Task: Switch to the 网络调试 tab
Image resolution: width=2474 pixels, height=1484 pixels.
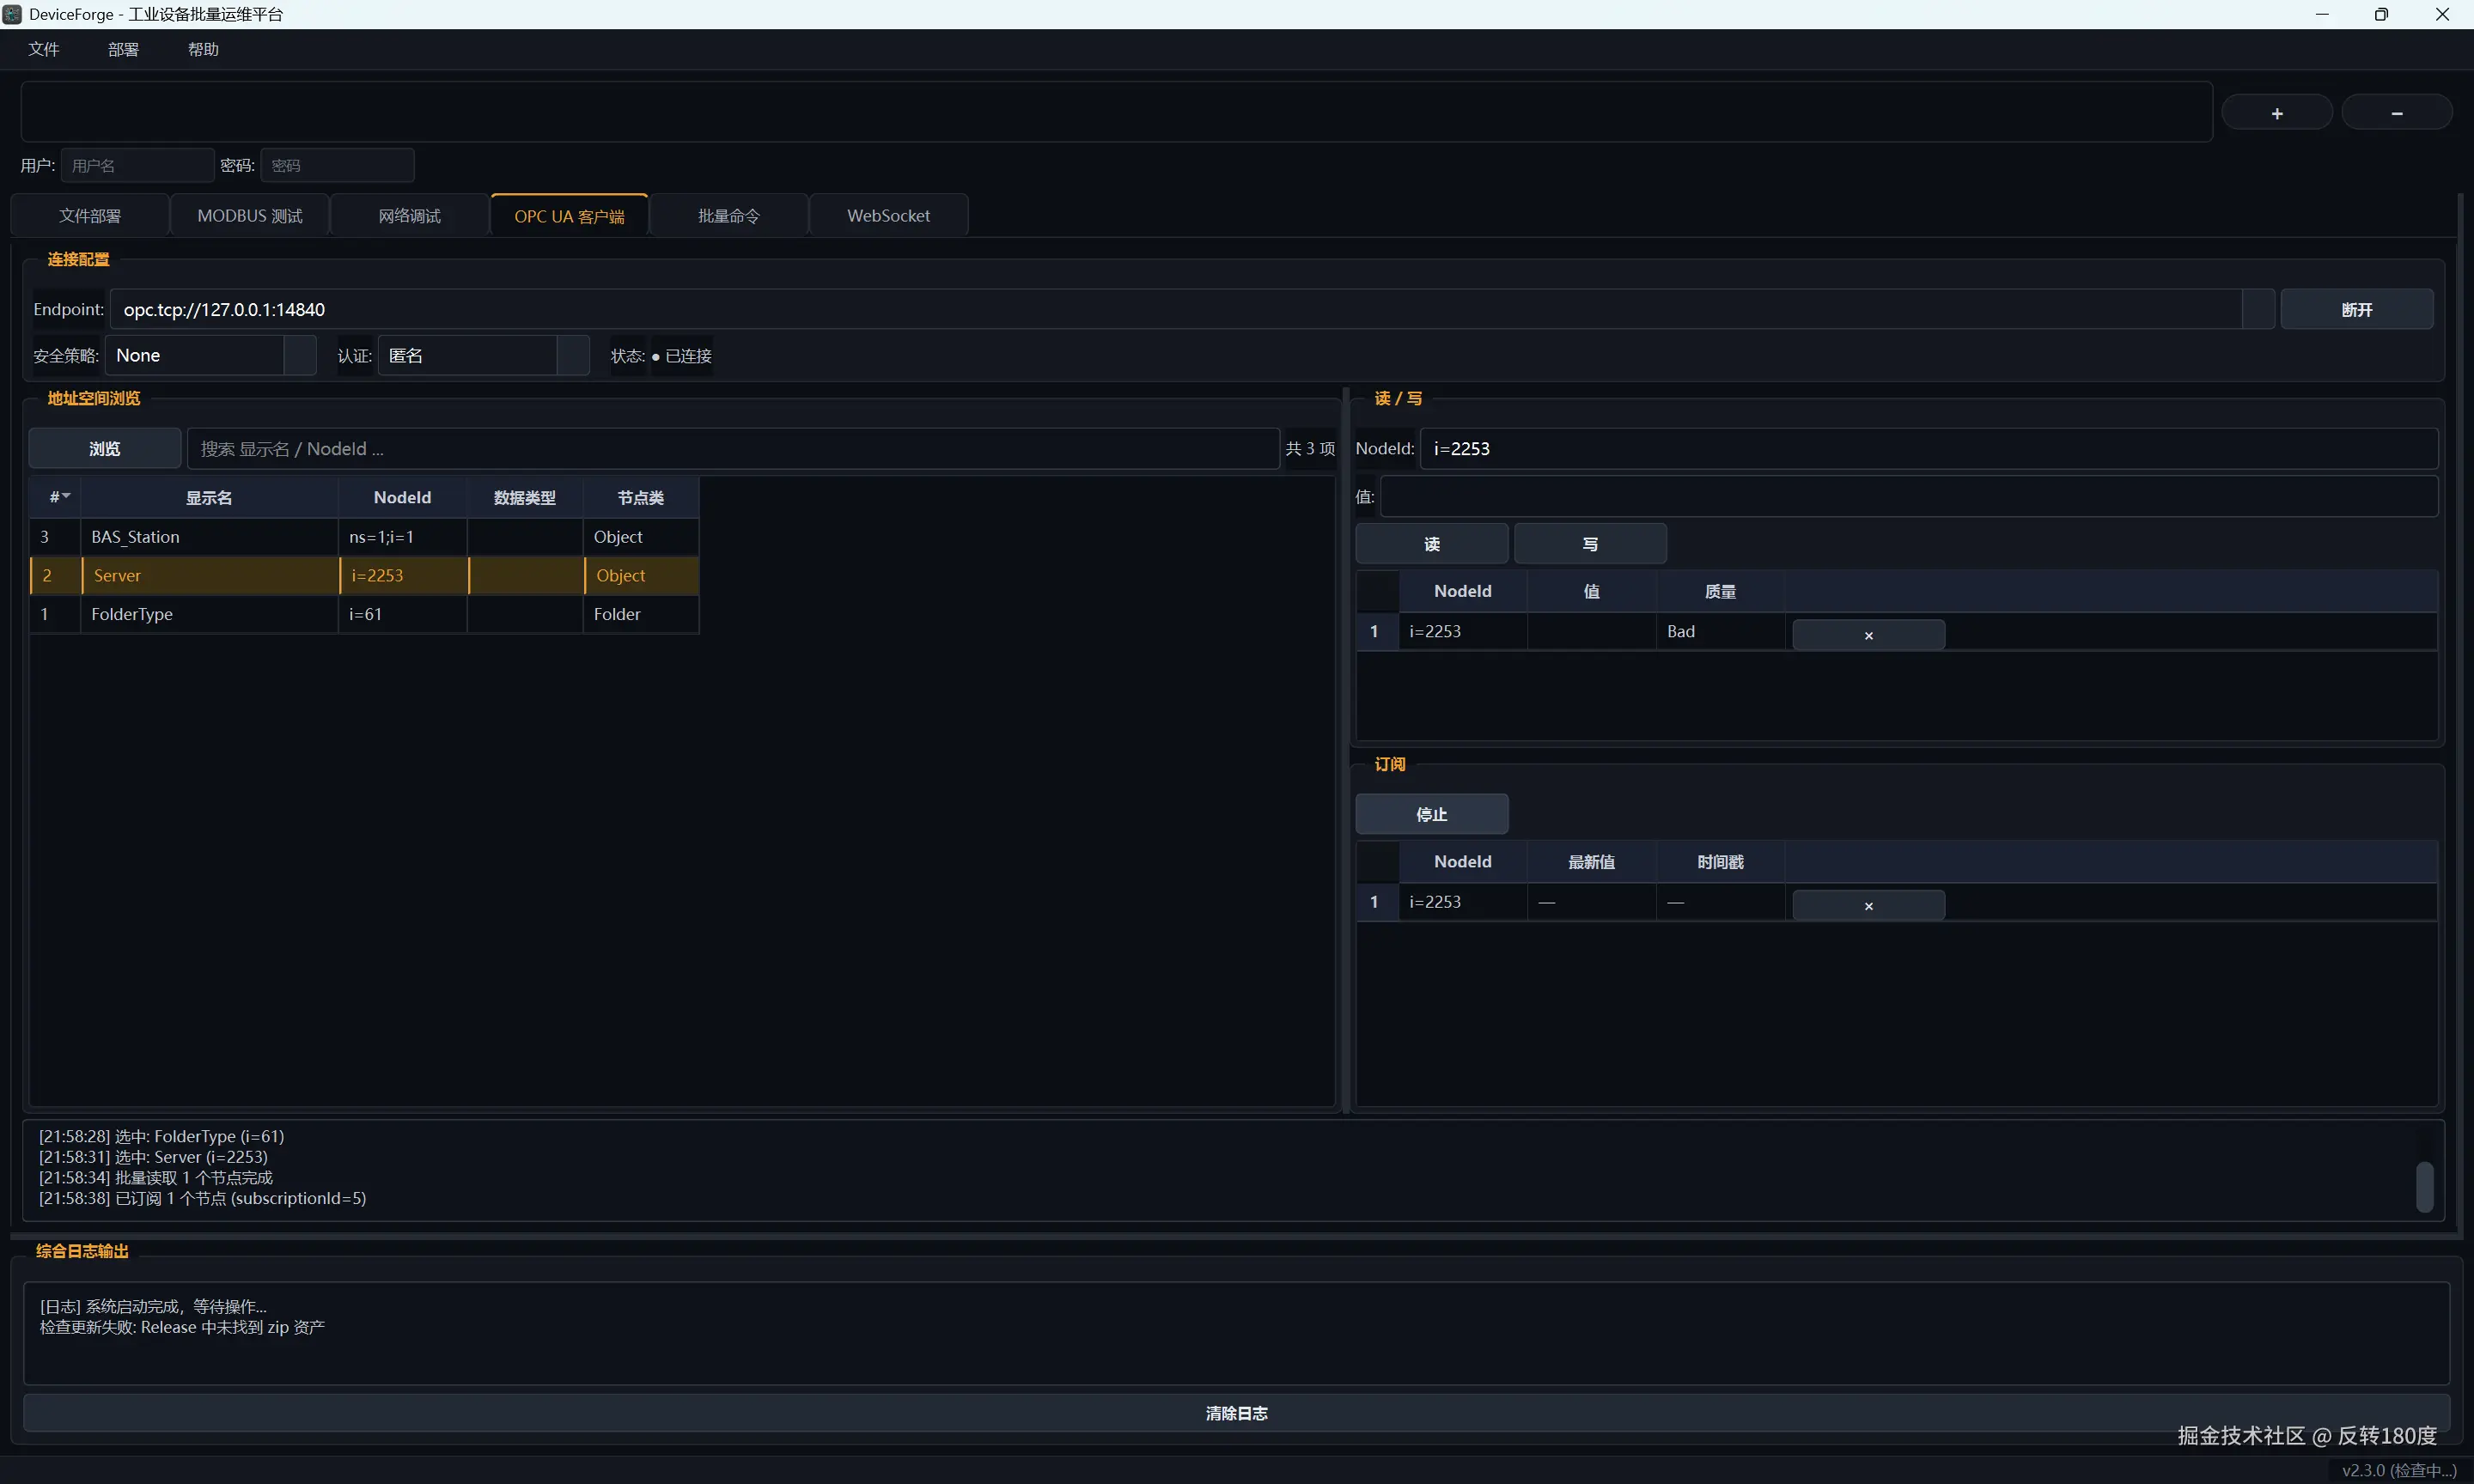Action: click(410, 215)
